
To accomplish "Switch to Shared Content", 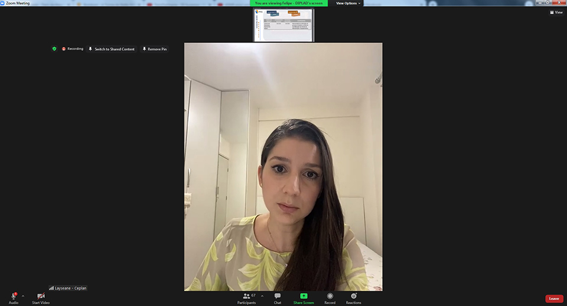I will [111, 49].
